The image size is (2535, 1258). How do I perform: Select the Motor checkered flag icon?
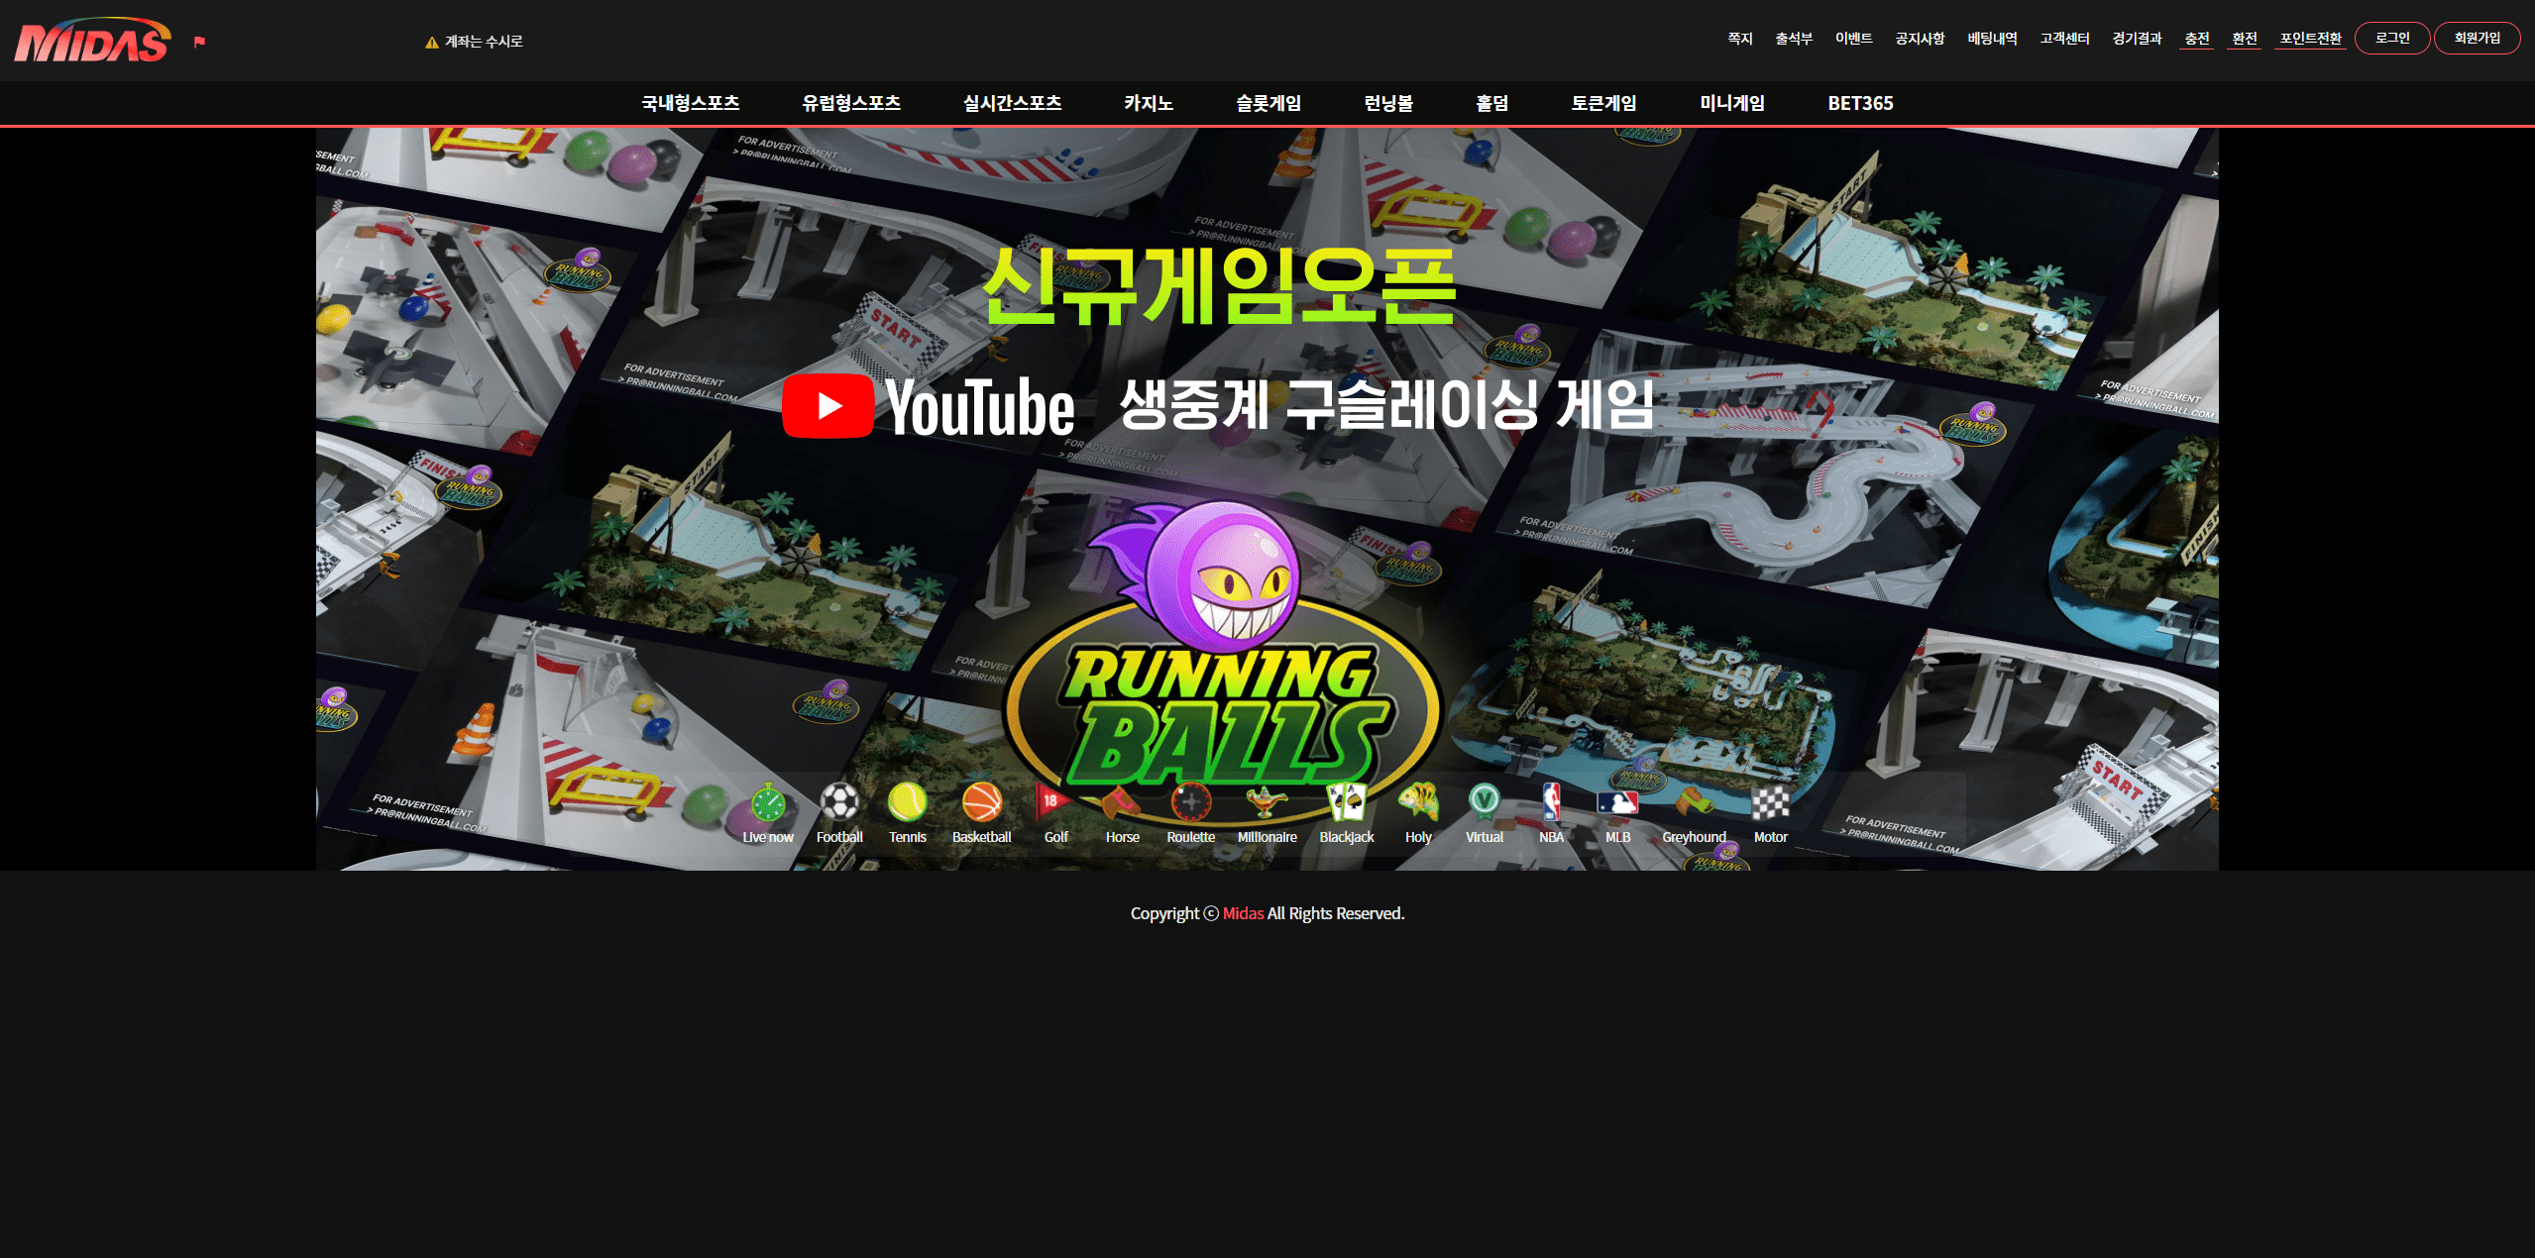point(1770,801)
